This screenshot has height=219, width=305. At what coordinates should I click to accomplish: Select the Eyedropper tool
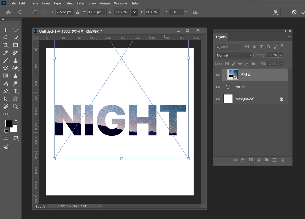coord(6,53)
